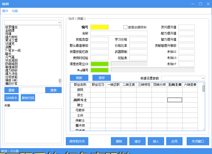The width and height of the screenshot is (212, 154).
Task: Click the 魔术师 row header
Action: (80, 126)
